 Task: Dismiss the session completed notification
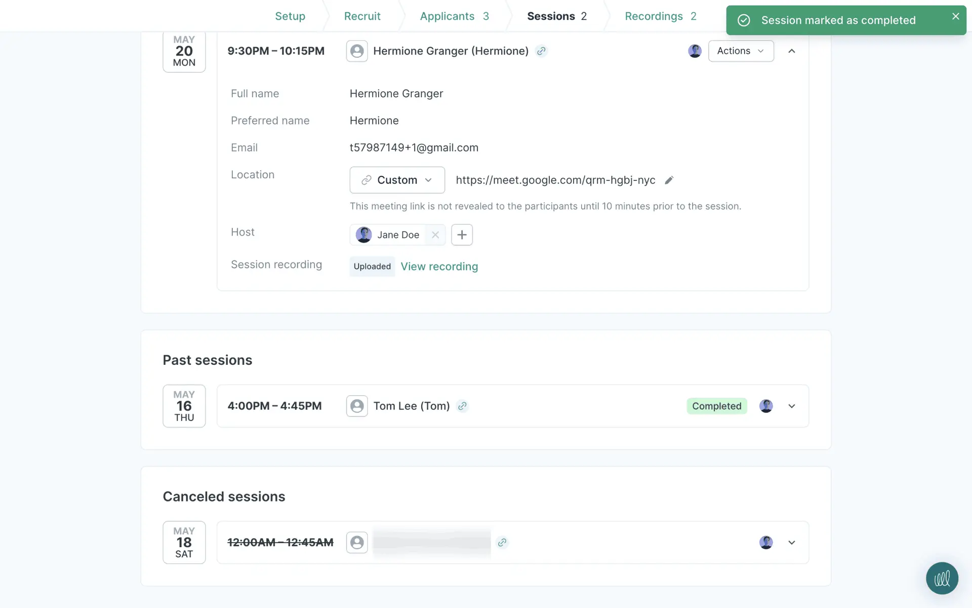955,16
